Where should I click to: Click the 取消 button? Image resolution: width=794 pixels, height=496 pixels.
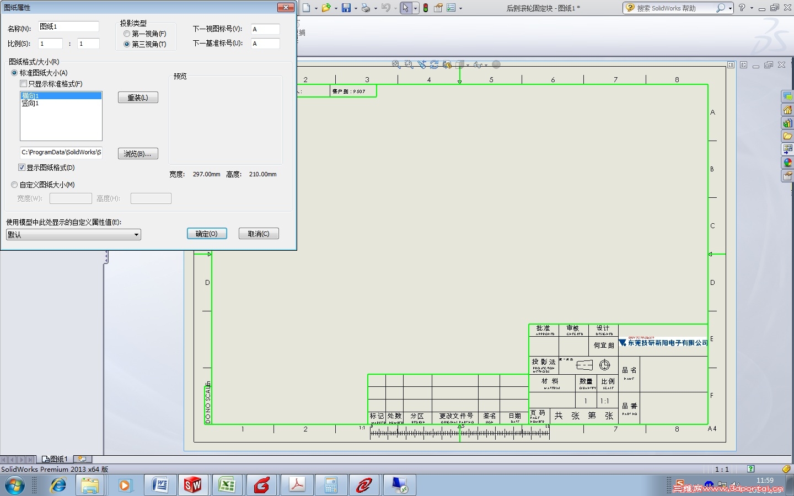(259, 234)
